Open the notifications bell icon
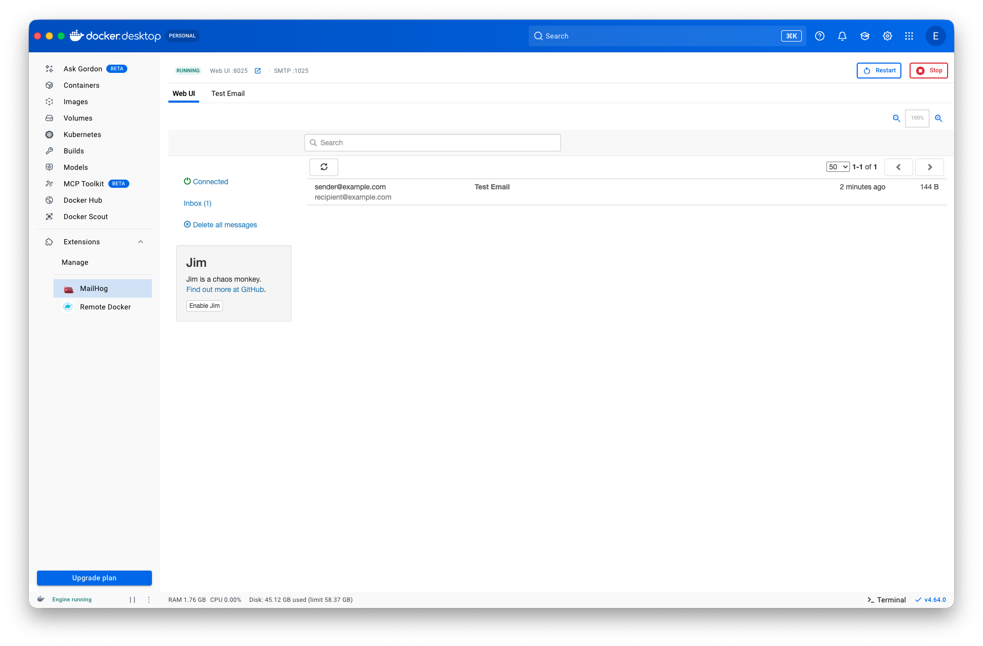The width and height of the screenshot is (983, 646). point(842,36)
